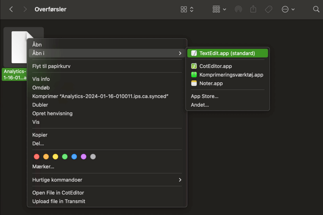Apply the blue tag color
This screenshot has width=323, height=215.
(74, 157)
